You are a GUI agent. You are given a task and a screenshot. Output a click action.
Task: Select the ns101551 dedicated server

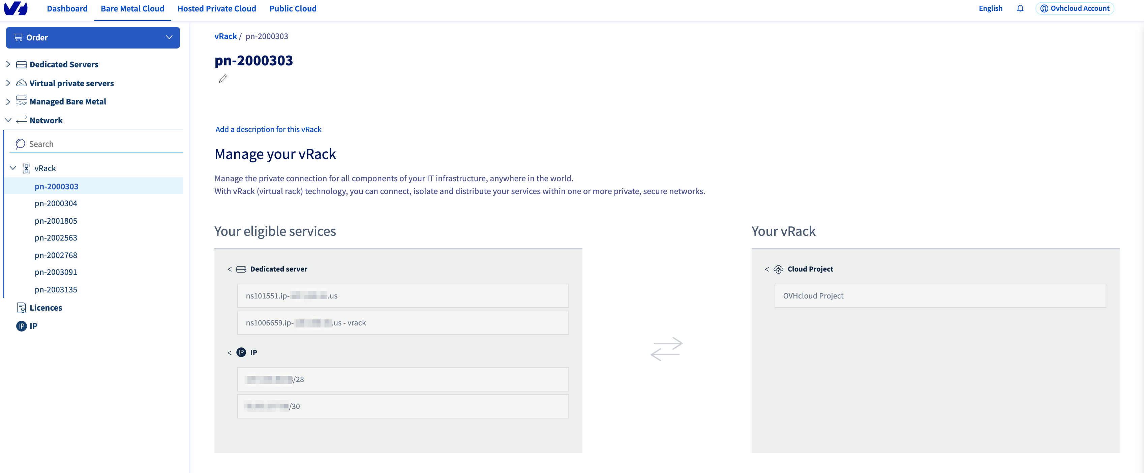[x=403, y=296]
